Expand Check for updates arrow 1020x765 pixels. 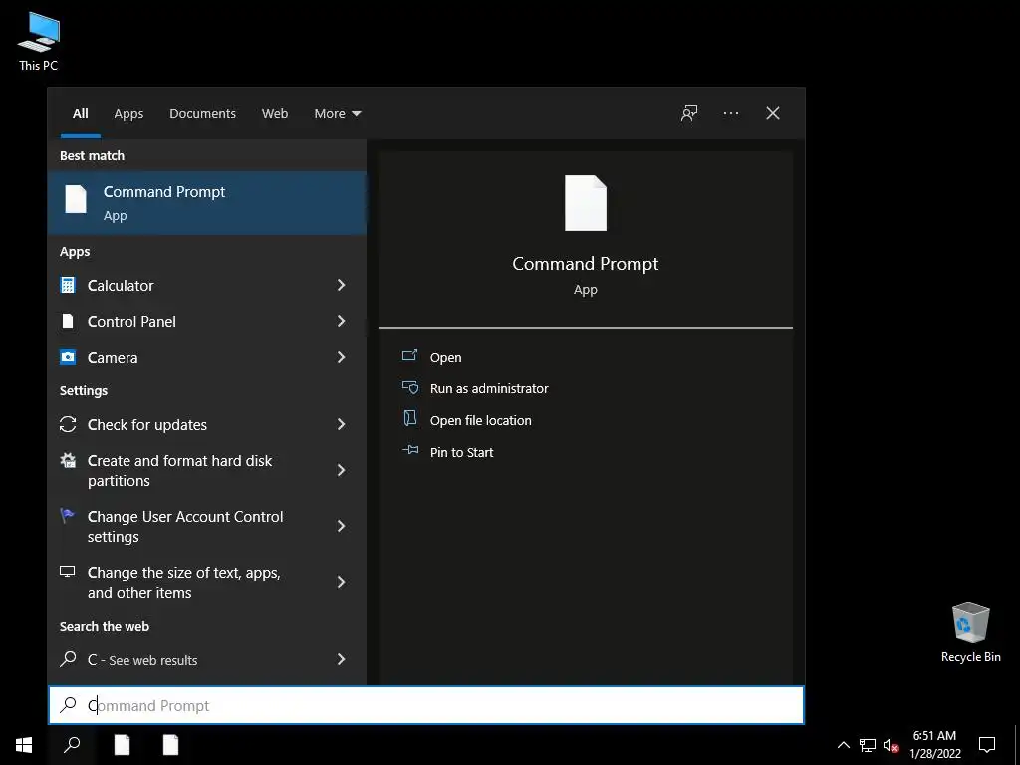tap(341, 424)
